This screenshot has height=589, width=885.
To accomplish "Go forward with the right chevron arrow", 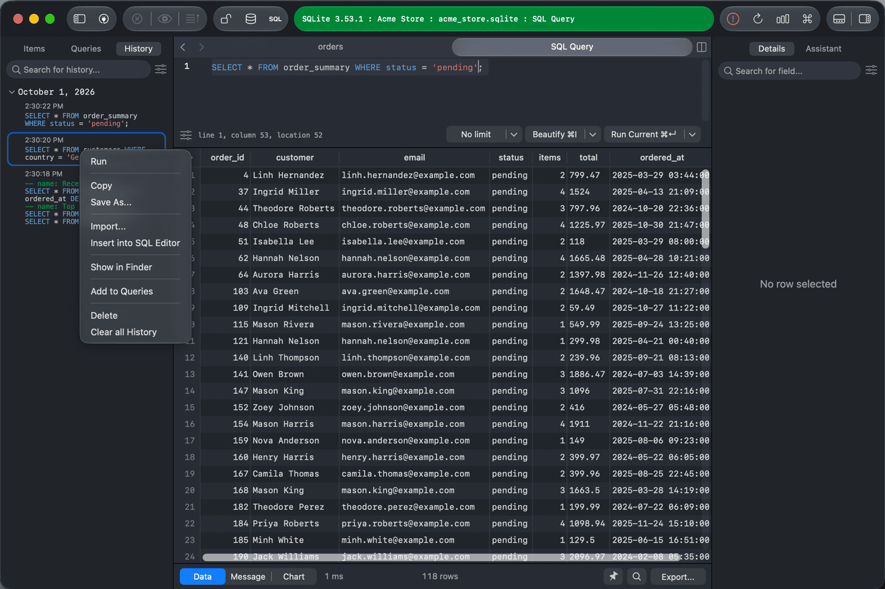I will (201, 47).
